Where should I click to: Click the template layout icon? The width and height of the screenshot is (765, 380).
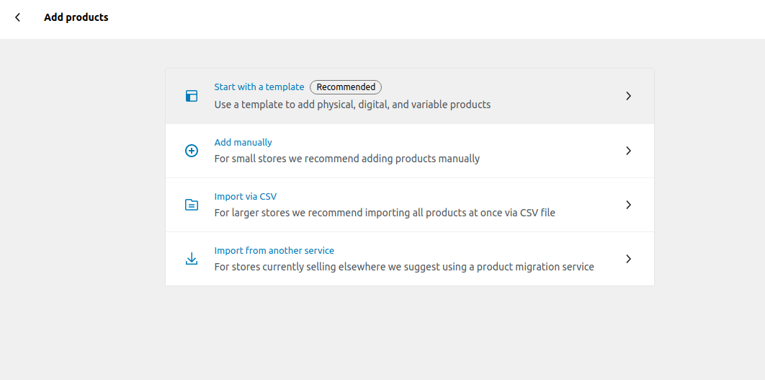192,96
